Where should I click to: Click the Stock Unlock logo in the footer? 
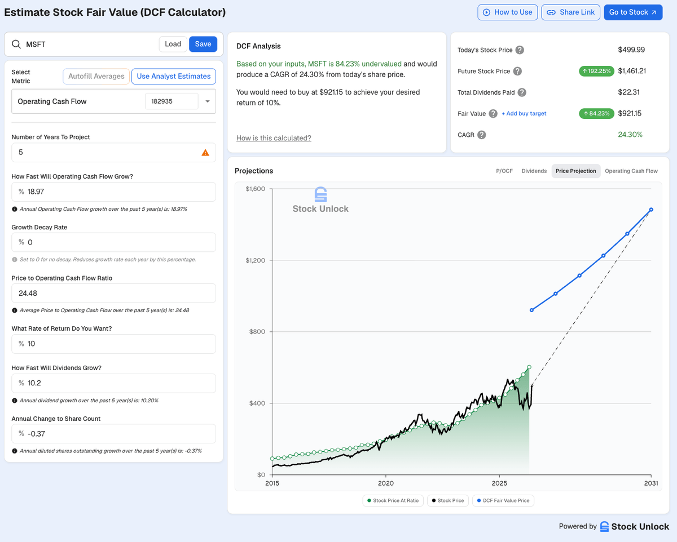(634, 526)
